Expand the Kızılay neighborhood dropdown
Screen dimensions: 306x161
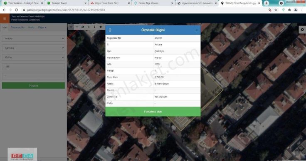33,58
